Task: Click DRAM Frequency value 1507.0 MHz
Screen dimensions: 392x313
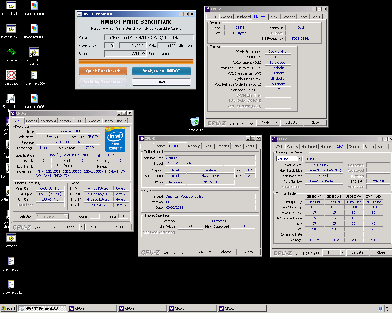Action: [278, 51]
